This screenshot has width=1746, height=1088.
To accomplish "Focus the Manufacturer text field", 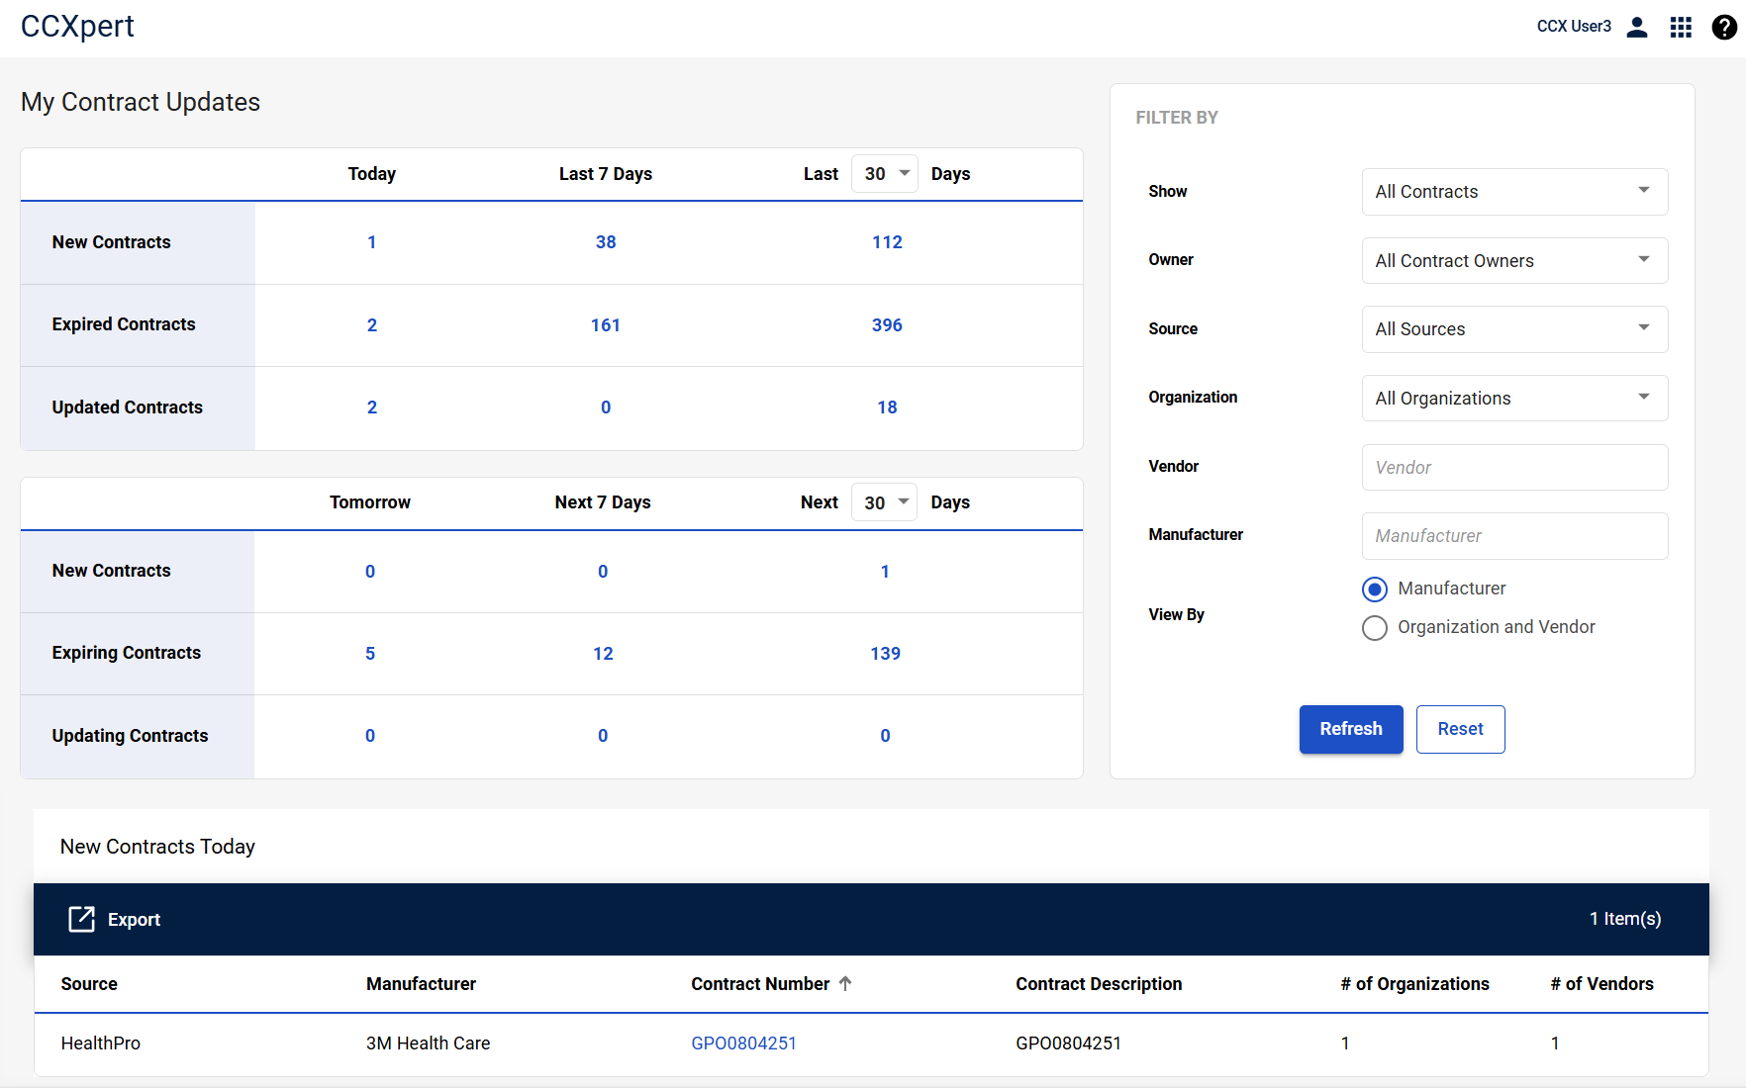I will 1514,536.
